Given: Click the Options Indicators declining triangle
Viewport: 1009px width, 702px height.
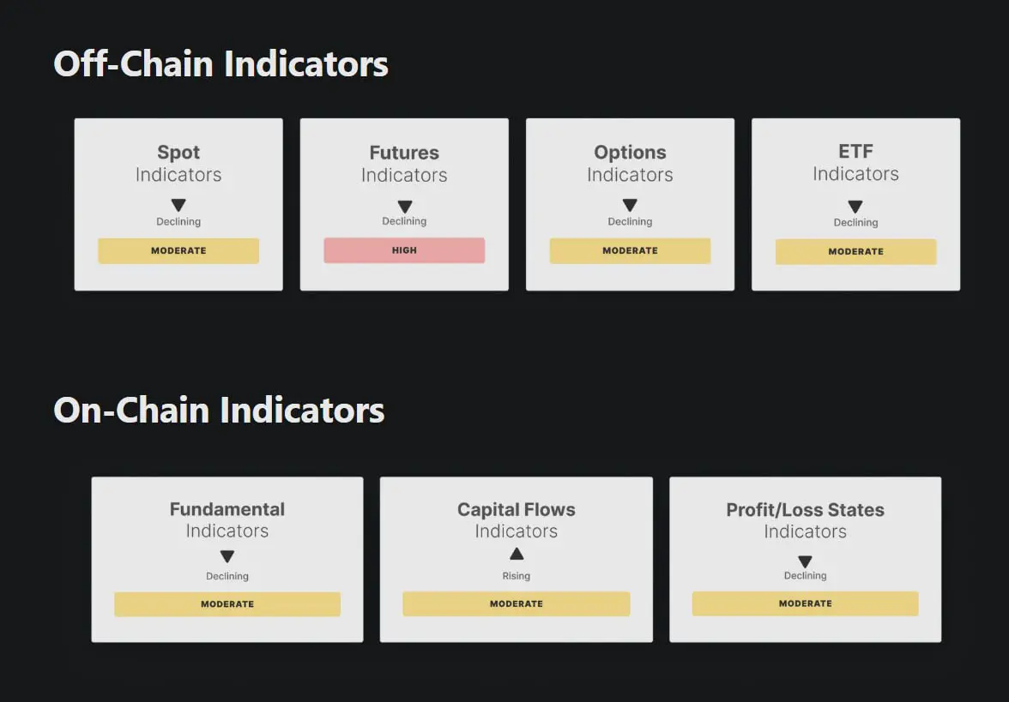Looking at the screenshot, I should point(630,205).
